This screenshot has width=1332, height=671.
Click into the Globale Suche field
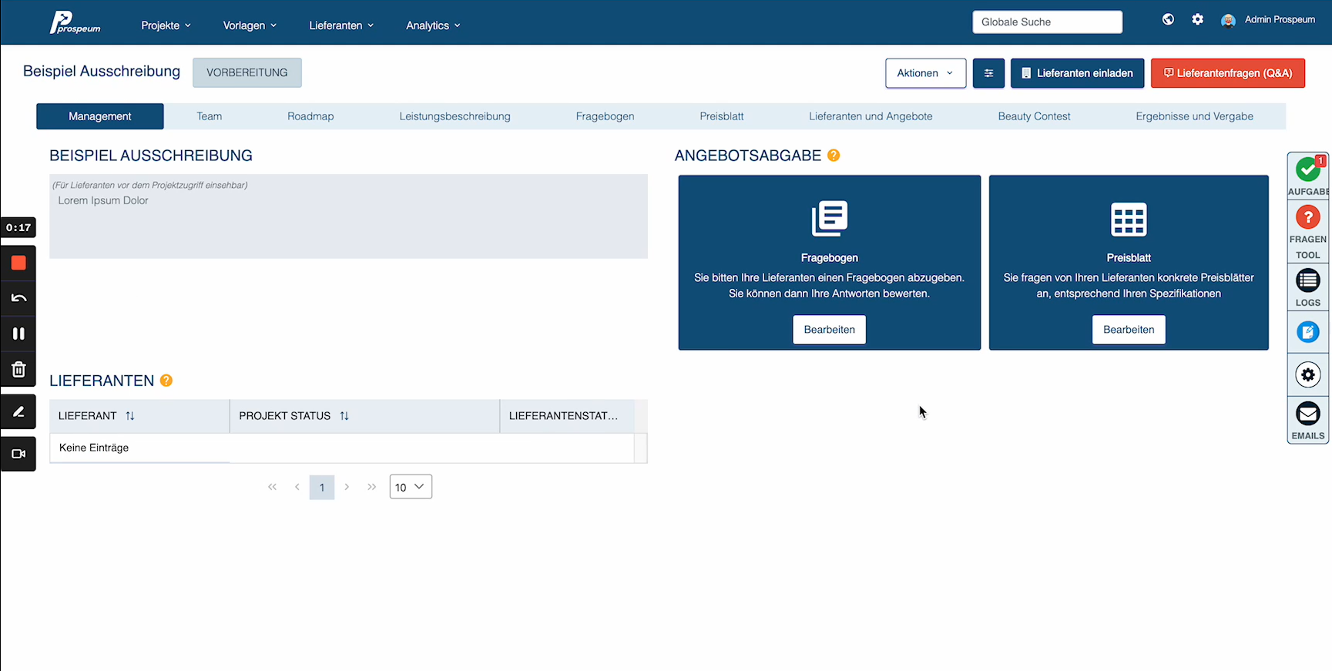[x=1047, y=22]
